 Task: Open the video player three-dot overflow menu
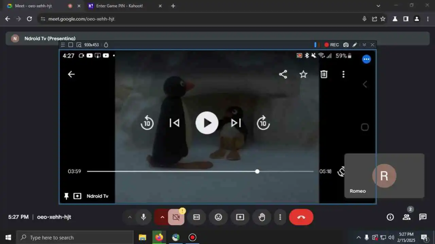point(344,74)
